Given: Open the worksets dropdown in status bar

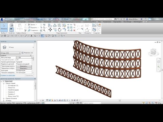Looking at the screenshot, I should tap(57, 103).
